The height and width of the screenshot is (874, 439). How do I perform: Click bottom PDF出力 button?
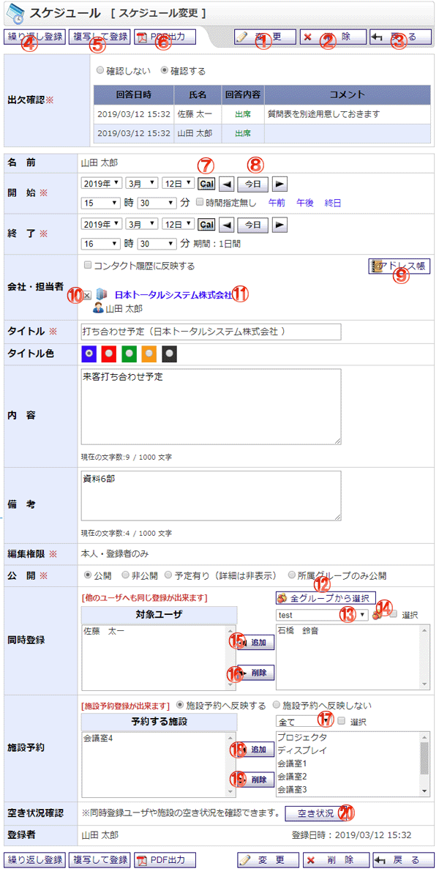coord(165,859)
